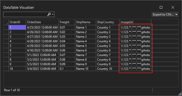This screenshot has width=182, height=96.
Task: Select the row header of OrderID 5
Action: [x=6, y=46]
